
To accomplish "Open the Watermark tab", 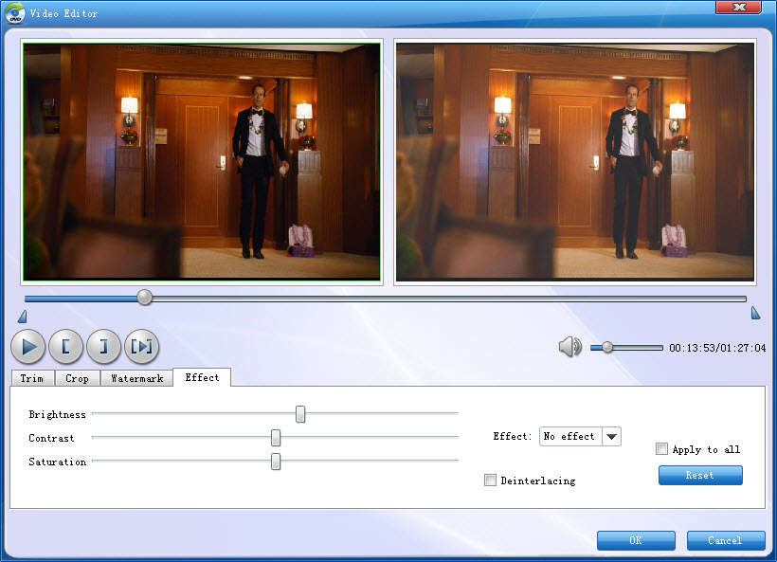I will (137, 378).
